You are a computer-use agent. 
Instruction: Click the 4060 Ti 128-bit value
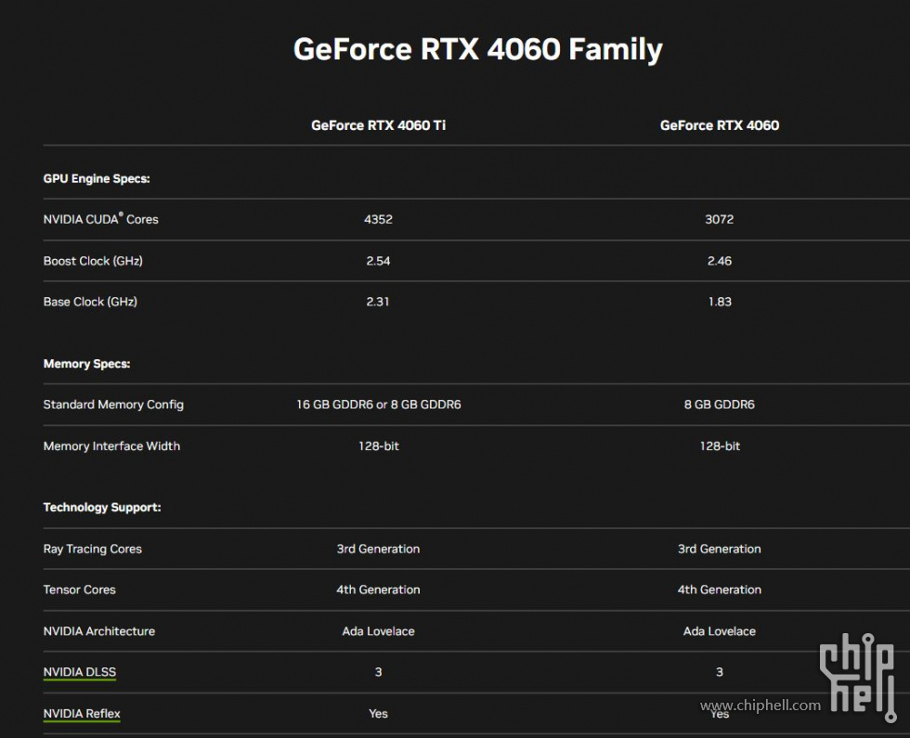coord(379,447)
